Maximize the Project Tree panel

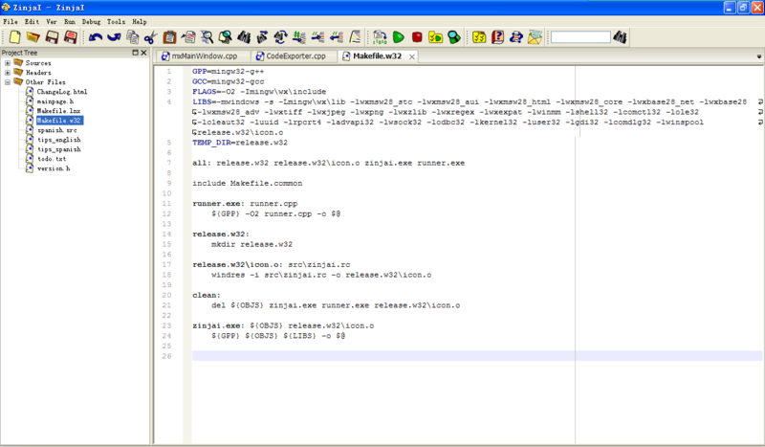click(x=135, y=53)
